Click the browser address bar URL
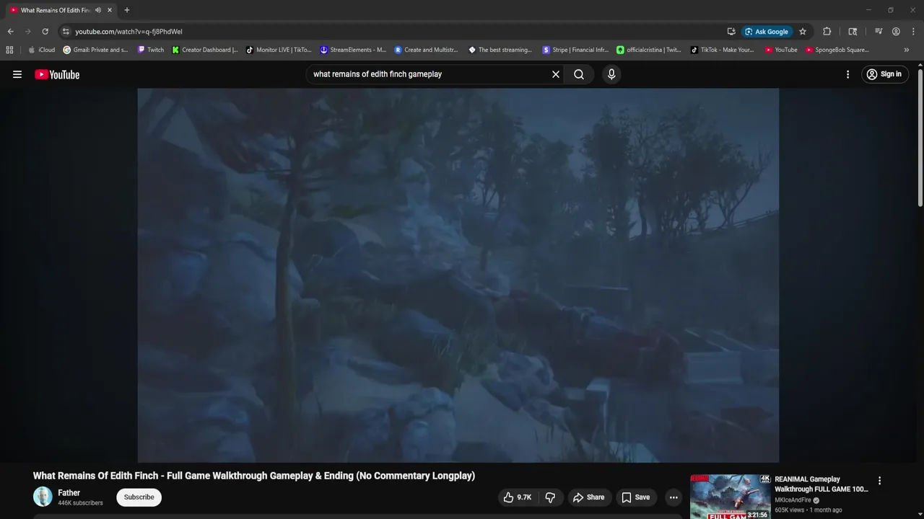924x519 pixels. click(128, 32)
